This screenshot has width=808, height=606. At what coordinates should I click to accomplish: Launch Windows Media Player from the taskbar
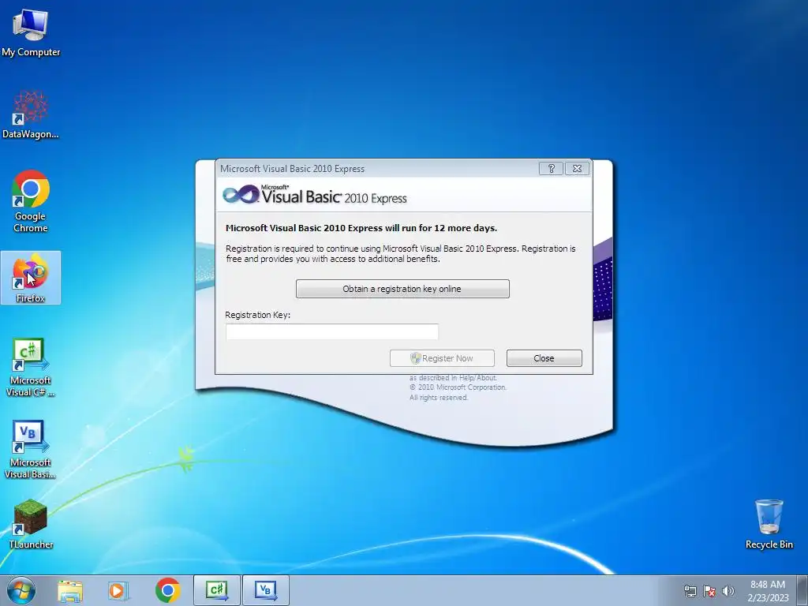tap(118, 590)
